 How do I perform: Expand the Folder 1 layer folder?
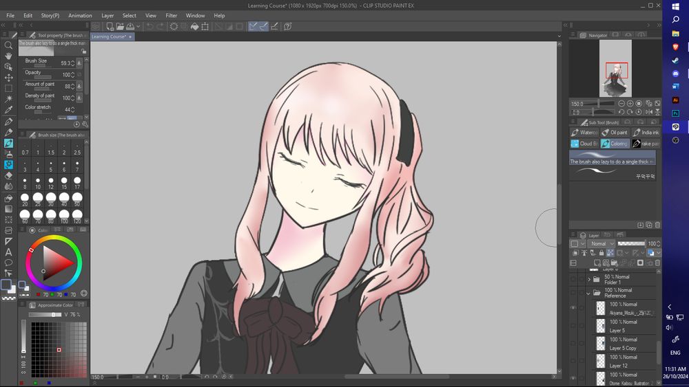(x=589, y=279)
